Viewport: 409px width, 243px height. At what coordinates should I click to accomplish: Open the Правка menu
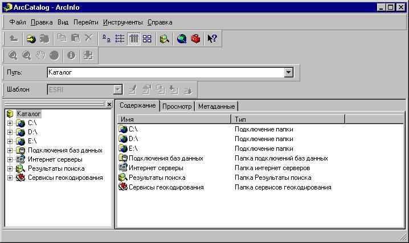coord(42,22)
